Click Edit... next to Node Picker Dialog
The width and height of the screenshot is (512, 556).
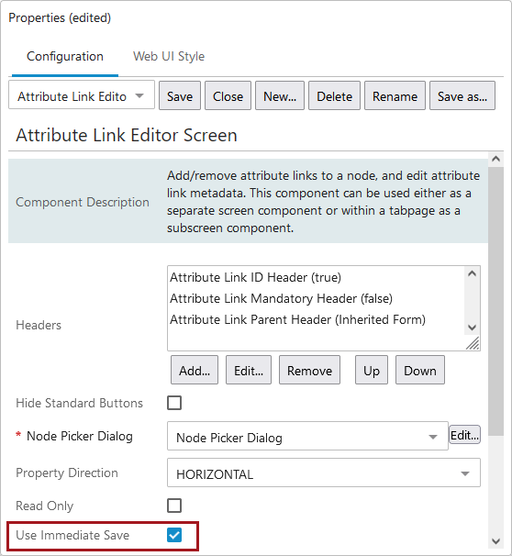465,435
